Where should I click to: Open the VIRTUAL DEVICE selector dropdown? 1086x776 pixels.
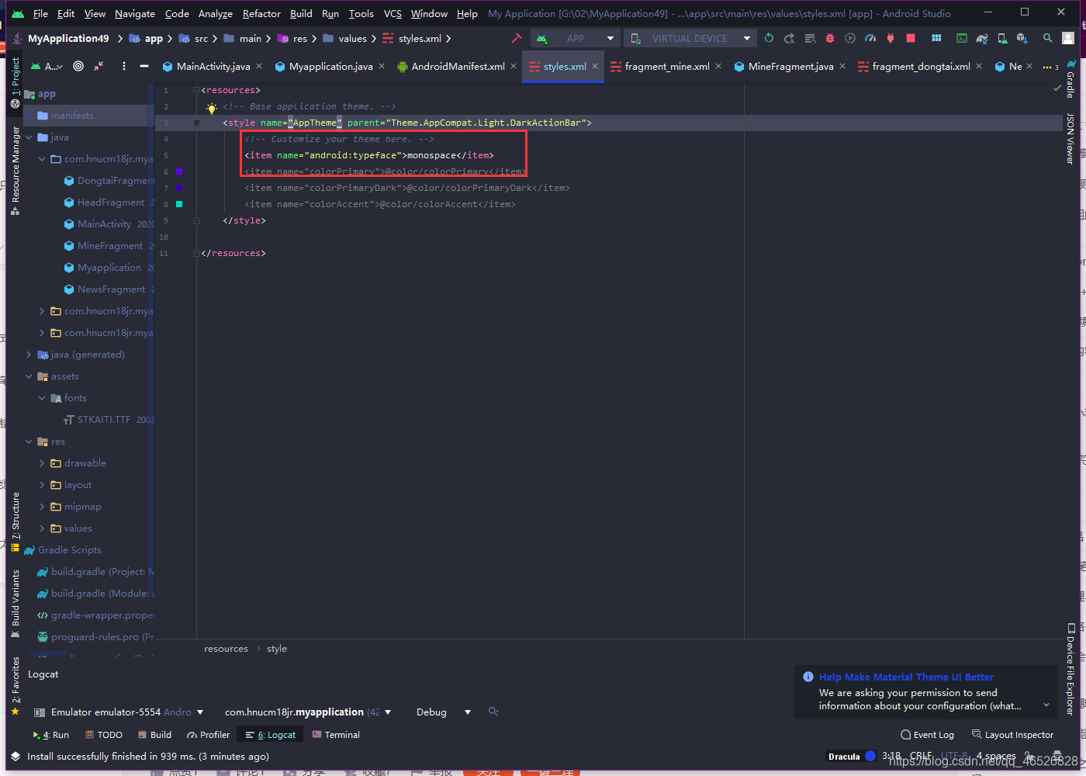(x=690, y=38)
